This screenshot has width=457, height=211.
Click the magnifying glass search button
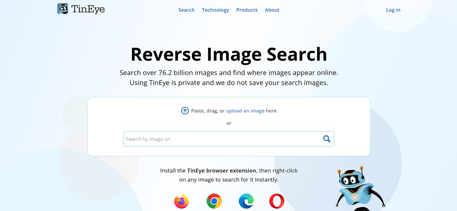pos(327,139)
